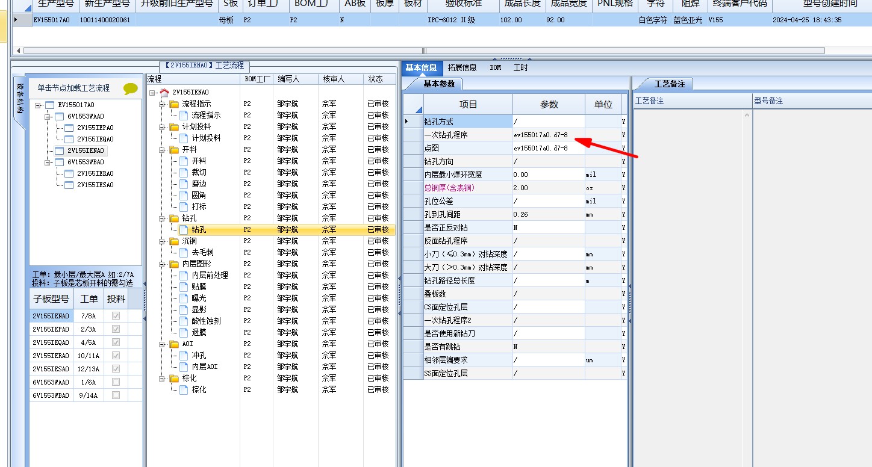Collapse the EV155017A0 tree node
Image resolution: width=872 pixels, height=467 pixels.
38,105
